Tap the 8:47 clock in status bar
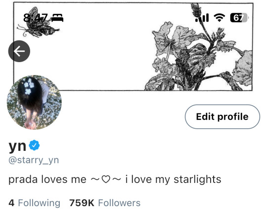This screenshot has width=267, height=215. tap(36, 18)
